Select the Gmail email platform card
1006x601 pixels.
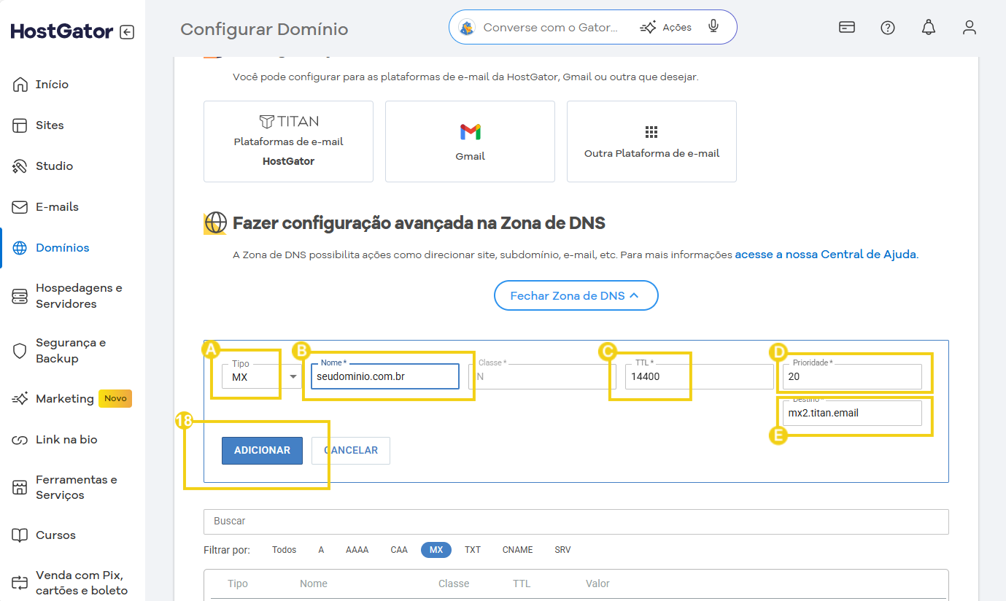470,141
